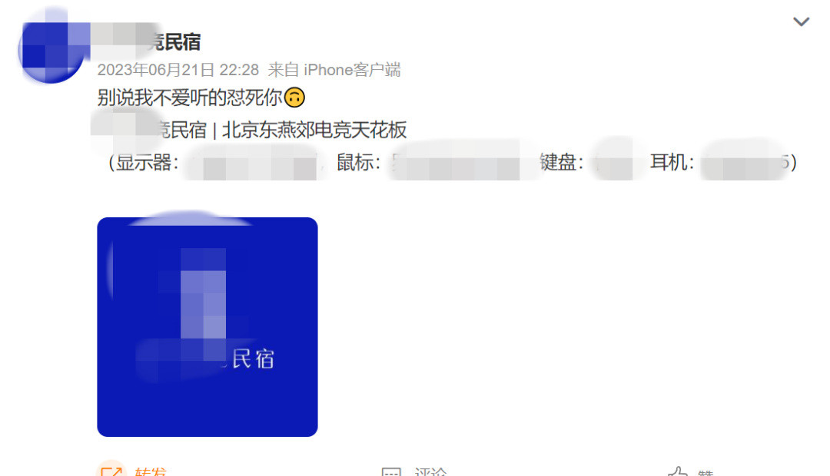Image resolution: width=830 pixels, height=476 pixels.
Task: Open the blue square image thumbnail
Action: click(x=207, y=327)
